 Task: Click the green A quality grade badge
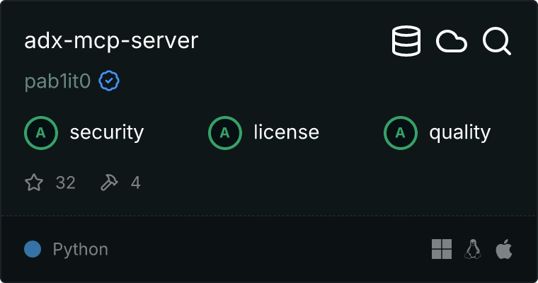401,132
